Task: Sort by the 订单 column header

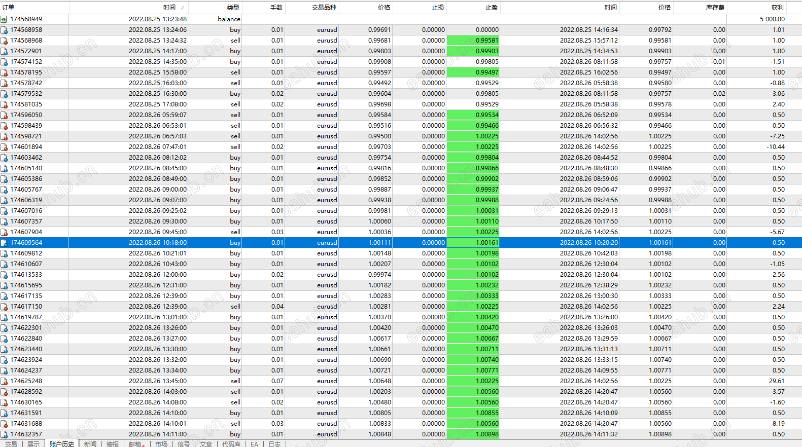Action: pos(34,8)
